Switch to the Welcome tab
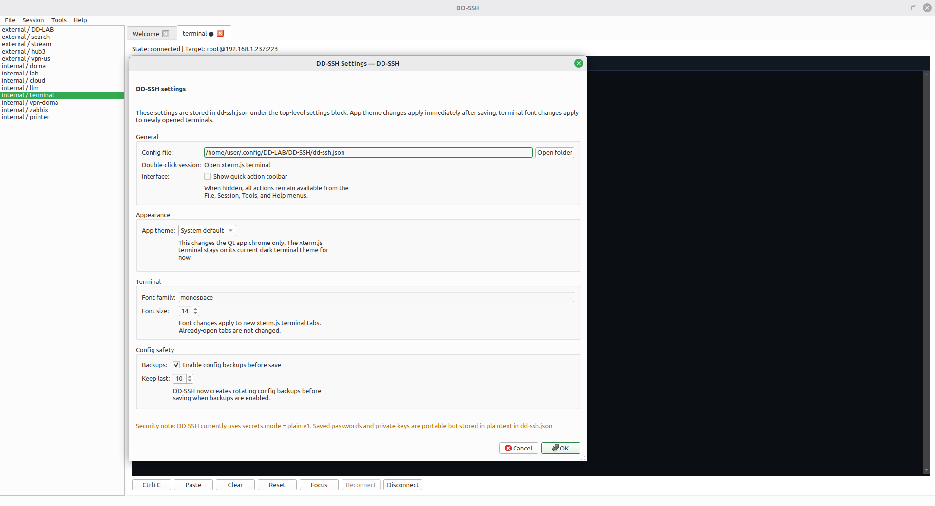This screenshot has width=935, height=506. (146, 34)
